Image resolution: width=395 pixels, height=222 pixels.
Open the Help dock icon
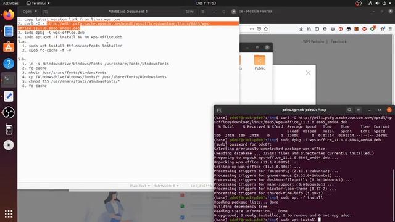point(9,64)
